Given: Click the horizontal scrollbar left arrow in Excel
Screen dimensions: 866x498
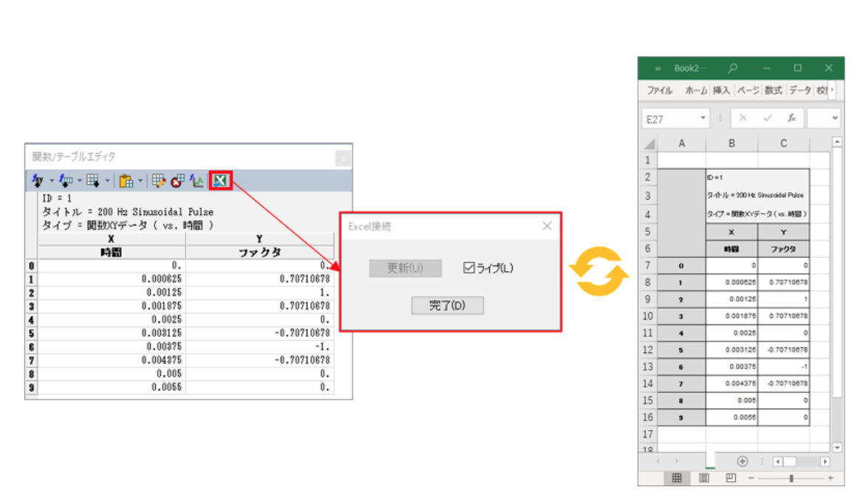Looking at the screenshot, I should (777, 462).
